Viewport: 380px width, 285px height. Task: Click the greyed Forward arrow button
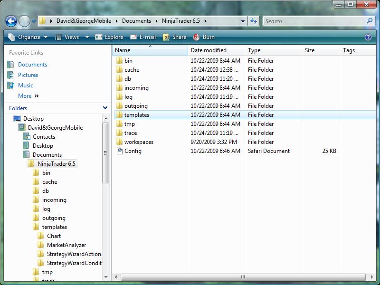(x=24, y=21)
